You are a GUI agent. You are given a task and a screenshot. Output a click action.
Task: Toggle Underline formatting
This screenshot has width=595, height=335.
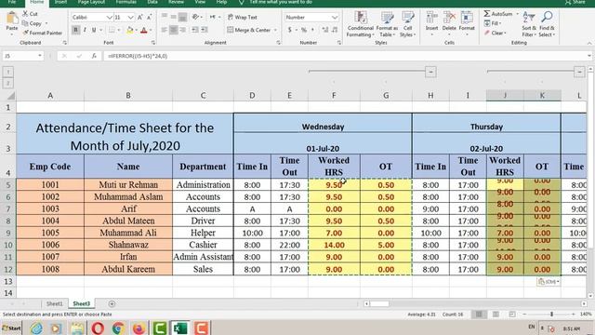(94, 30)
